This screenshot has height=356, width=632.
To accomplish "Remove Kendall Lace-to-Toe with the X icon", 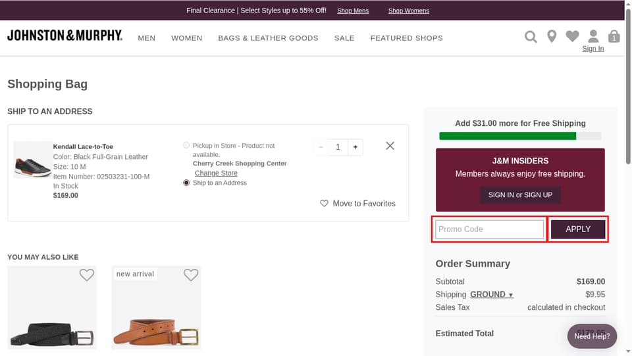I will pos(390,146).
